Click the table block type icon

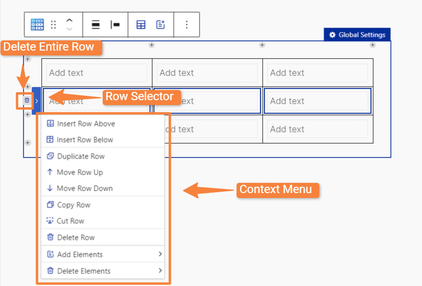pos(37,24)
